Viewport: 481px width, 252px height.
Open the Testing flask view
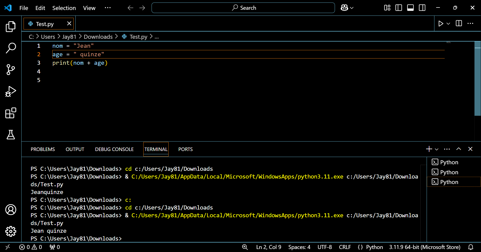pyautogui.click(x=11, y=134)
